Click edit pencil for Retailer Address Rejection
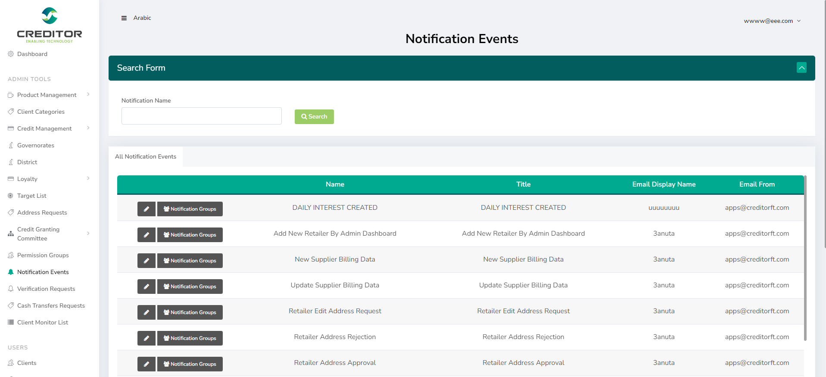The width and height of the screenshot is (826, 377). pos(146,338)
